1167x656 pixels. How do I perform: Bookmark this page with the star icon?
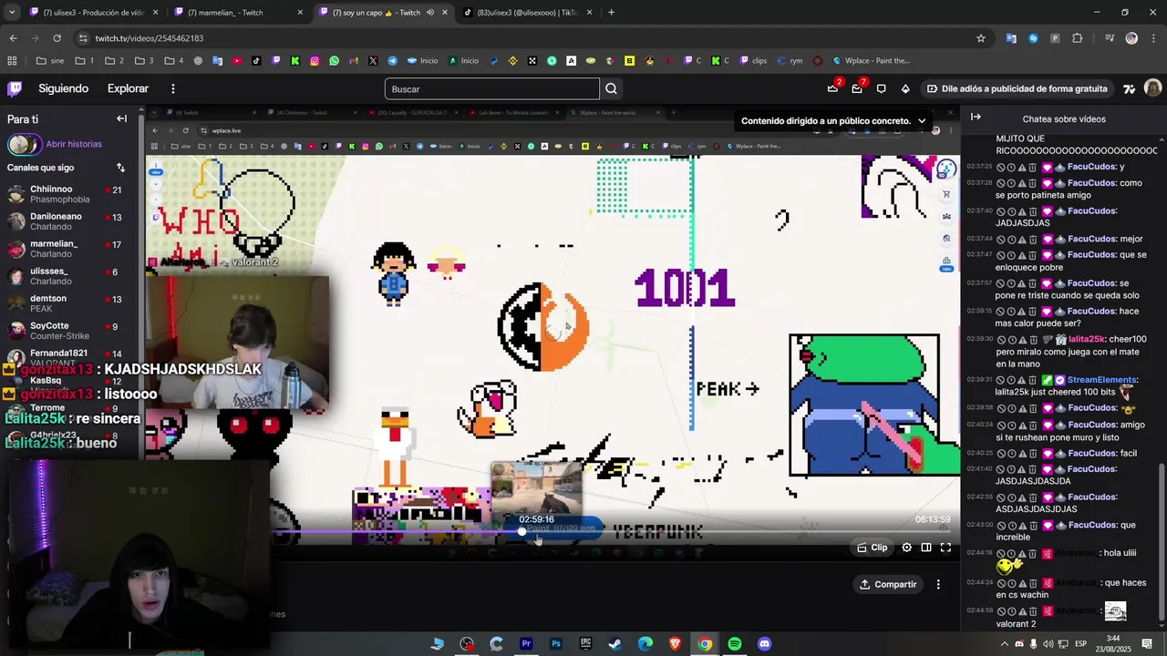981,38
